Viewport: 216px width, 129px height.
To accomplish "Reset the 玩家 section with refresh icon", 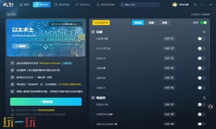I will pyautogui.click(x=204, y=32).
